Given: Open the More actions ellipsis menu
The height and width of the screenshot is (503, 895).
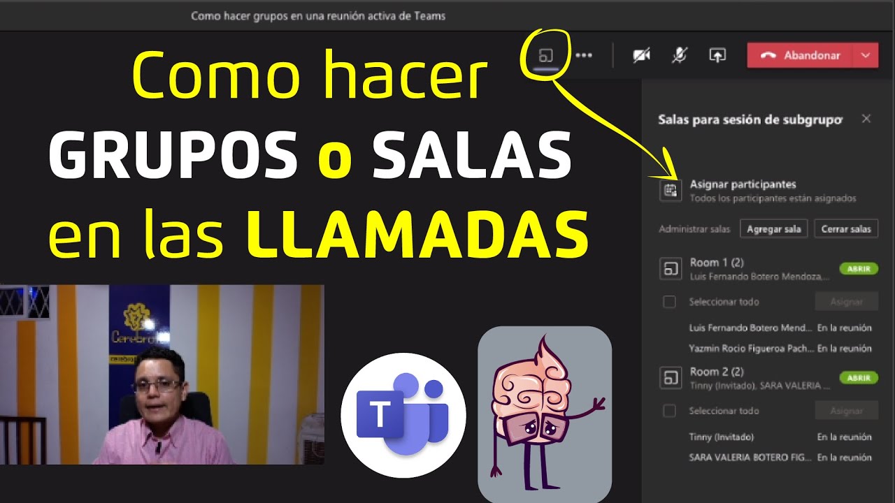Looking at the screenshot, I should click(x=583, y=55).
